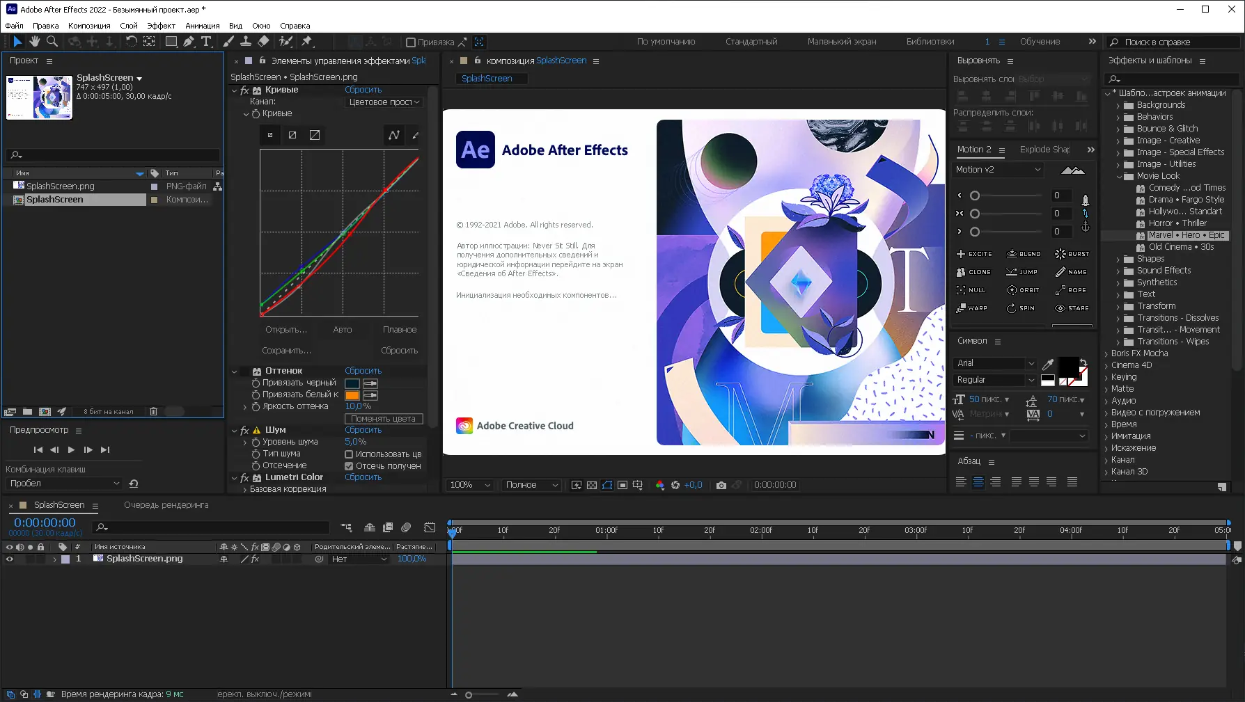Click the Orbit button in Motion 2
Image resolution: width=1245 pixels, height=702 pixels.
[1022, 290]
